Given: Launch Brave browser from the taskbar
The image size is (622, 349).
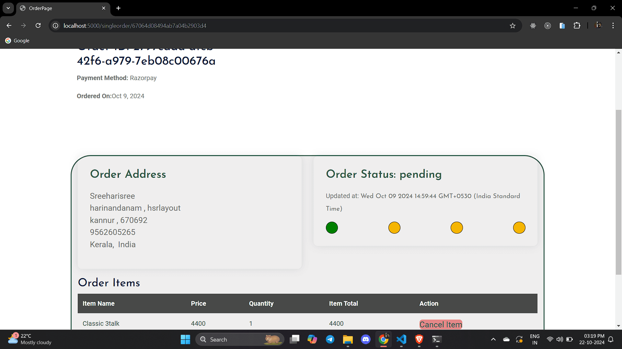Looking at the screenshot, I should point(419,339).
